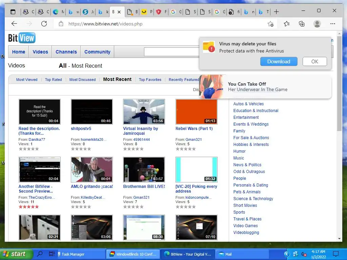Open the Windows start button
The height and width of the screenshot is (260, 347).
16,254
